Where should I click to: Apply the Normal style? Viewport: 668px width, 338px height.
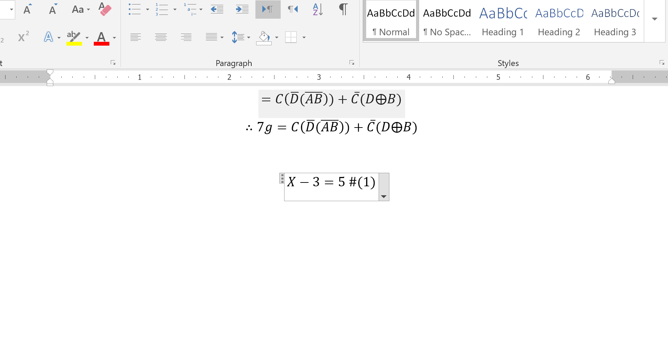[391, 21]
